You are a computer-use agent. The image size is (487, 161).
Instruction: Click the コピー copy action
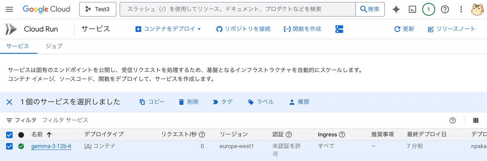pos(152,102)
